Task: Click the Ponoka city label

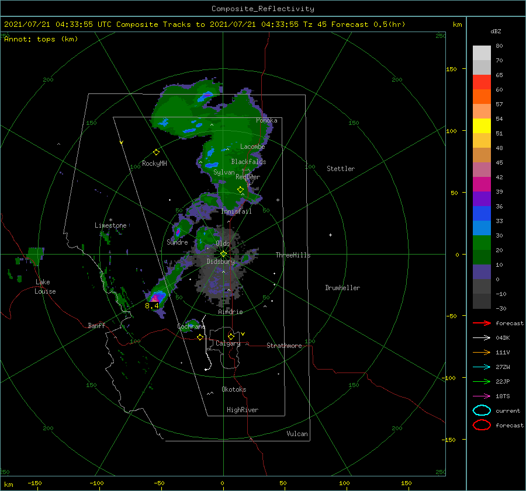Action: tap(267, 120)
